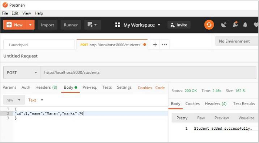This screenshot has height=143, width=259.
Task: Select the response Body tab
Action: 175,104
